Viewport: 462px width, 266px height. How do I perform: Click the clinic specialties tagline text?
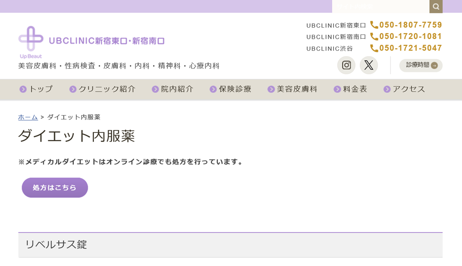119,66
